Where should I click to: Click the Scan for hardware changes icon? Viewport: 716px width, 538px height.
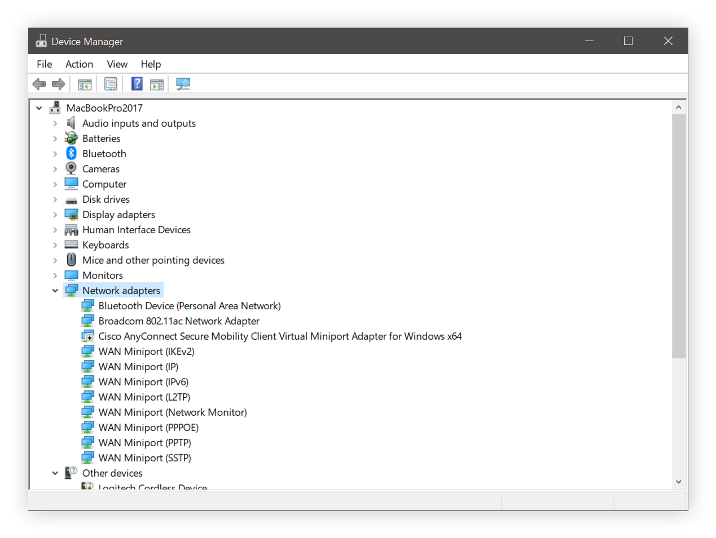point(183,83)
